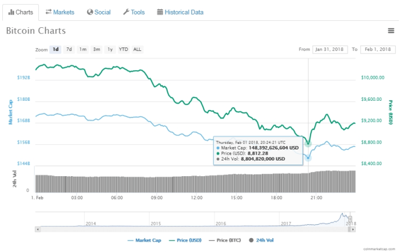Switch to the Markets tab
The image size is (404, 252).
click(x=59, y=12)
